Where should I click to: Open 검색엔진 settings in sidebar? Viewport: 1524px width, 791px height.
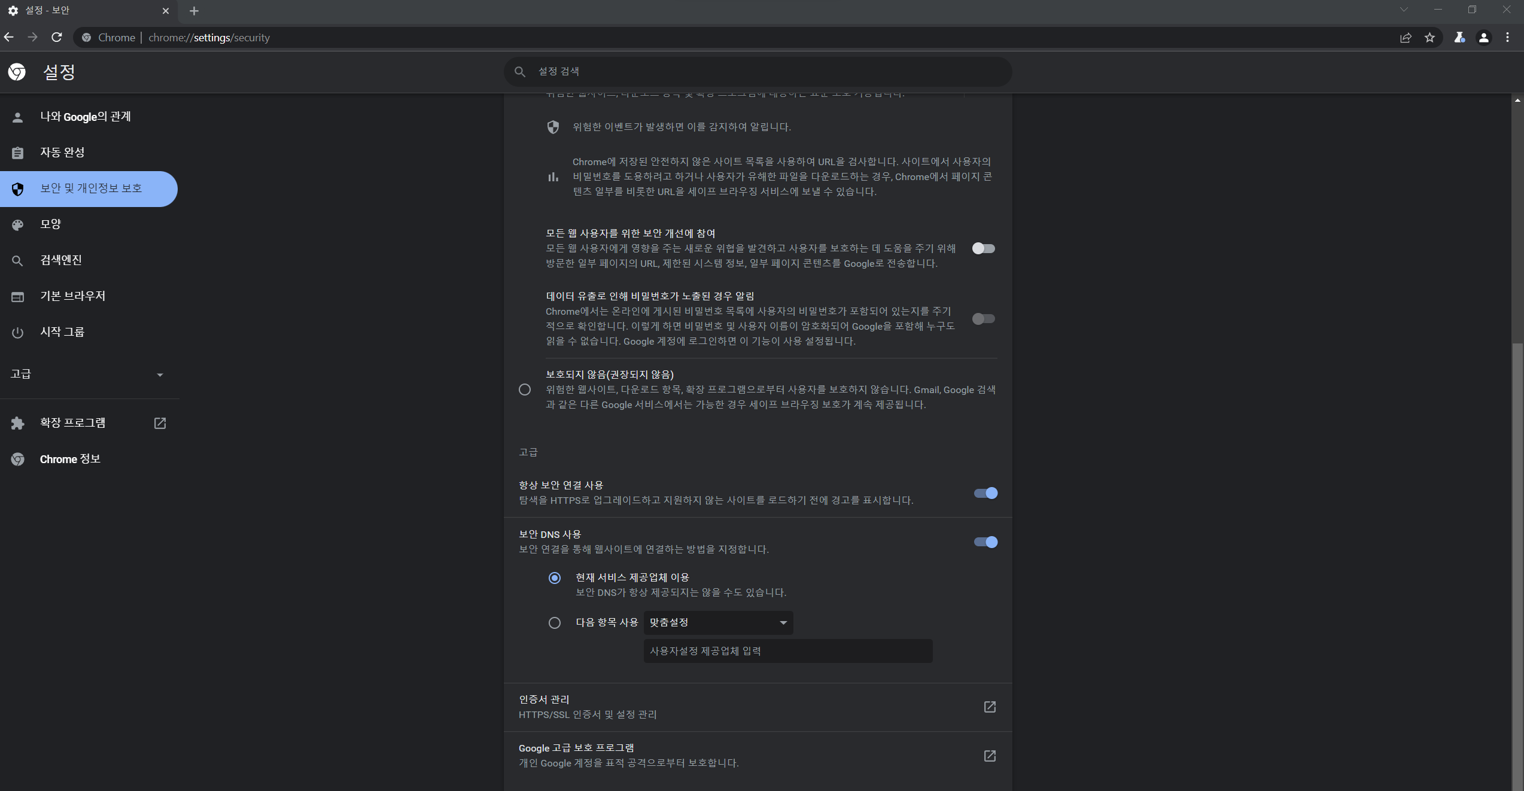(61, 260)
